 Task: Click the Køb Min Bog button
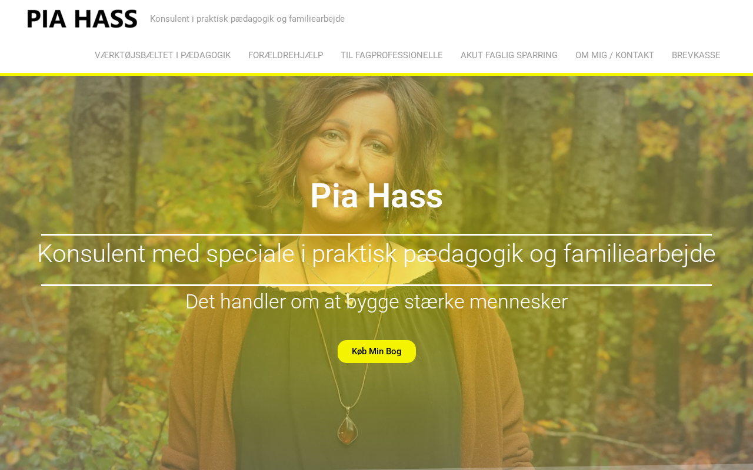click(376, 351)
